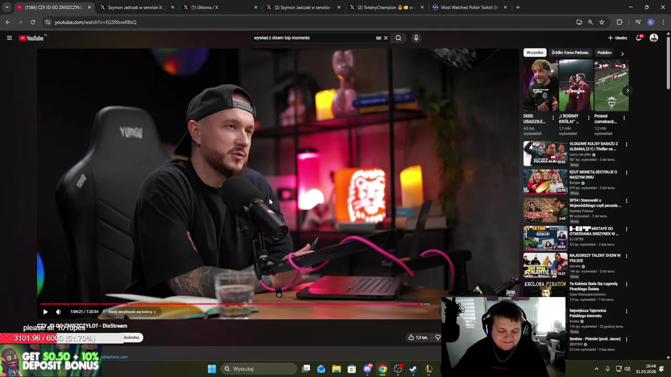Screen dimensions: 671x377
Task: Open more options for SP34 Stanowski video
Action: (626, 201)
